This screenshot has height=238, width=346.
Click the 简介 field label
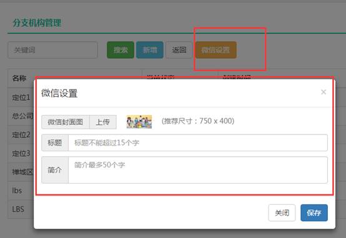tap(55, 170)
